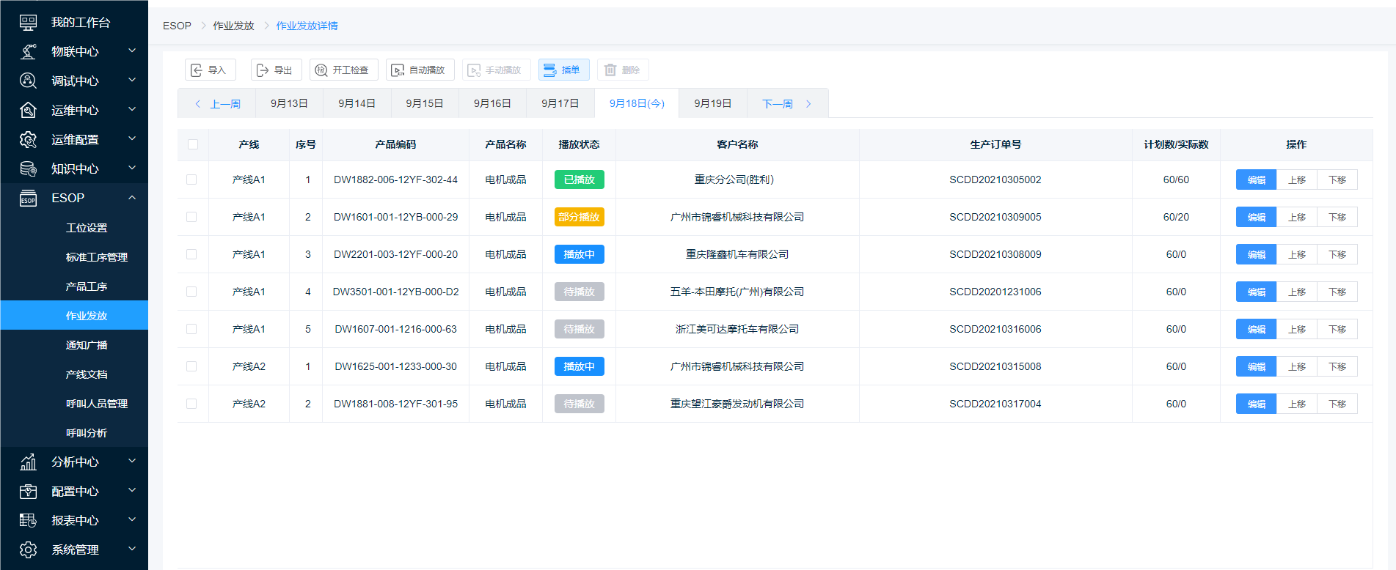Image resolution: width=1396 pixels, height=570 pixels.
Task: Click the 导出 export icon button
Action: pos(263,70)
